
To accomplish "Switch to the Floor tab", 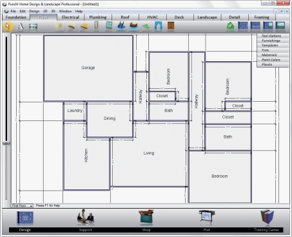I will (43, 17).
